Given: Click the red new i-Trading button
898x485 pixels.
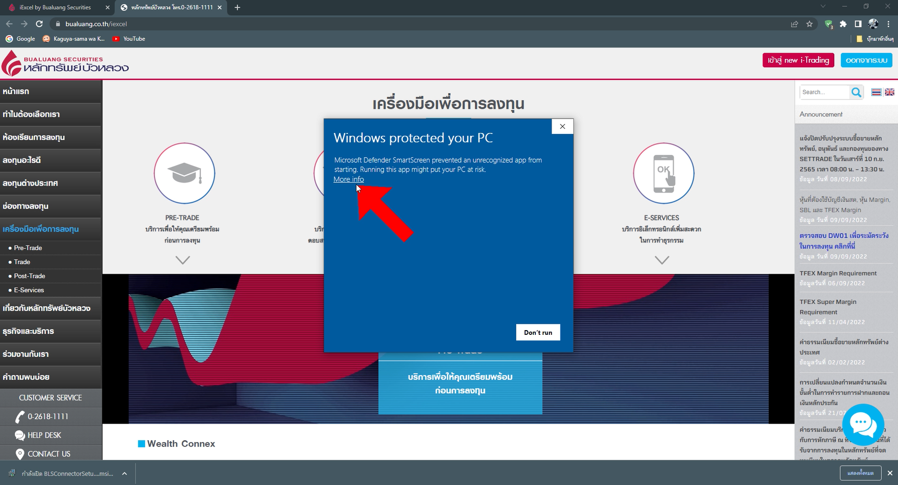Looking at the screenshot, I should pos(798,60).
